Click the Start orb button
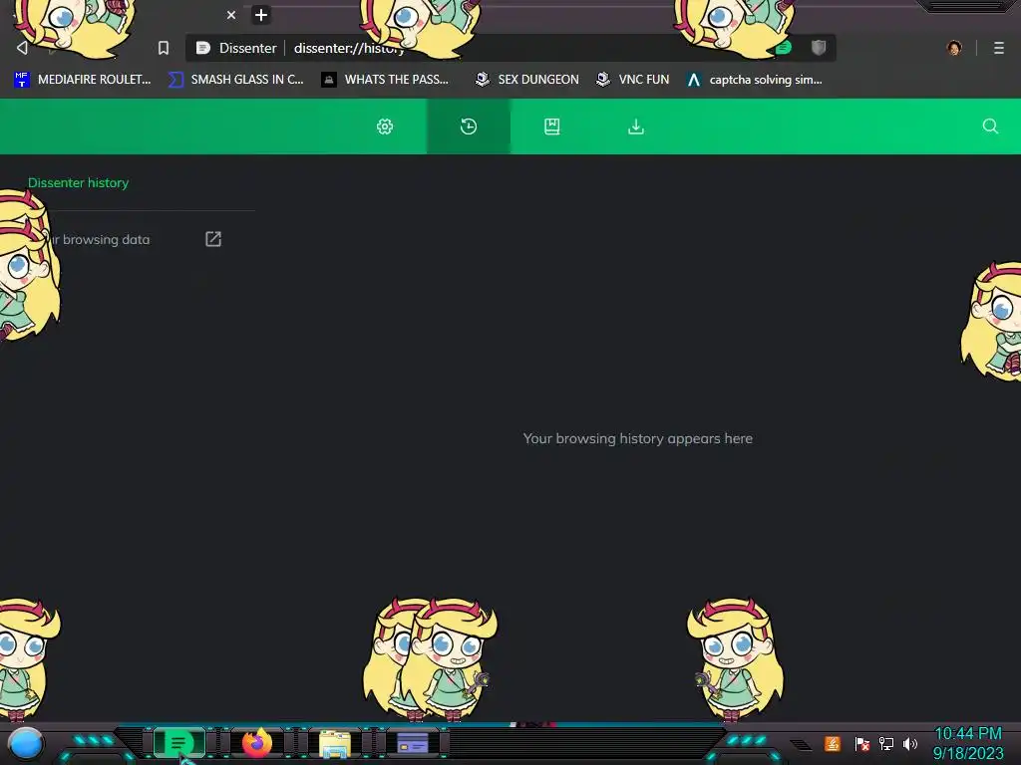The height and width of the screenshot is (765, 1021). pyautogui.click(x=26, y=744)
